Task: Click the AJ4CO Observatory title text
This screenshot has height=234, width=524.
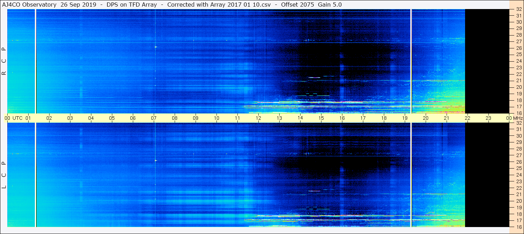Action: (x=30, y=5)
